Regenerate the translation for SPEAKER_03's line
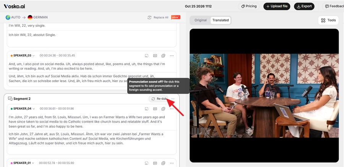 (146, 56)
